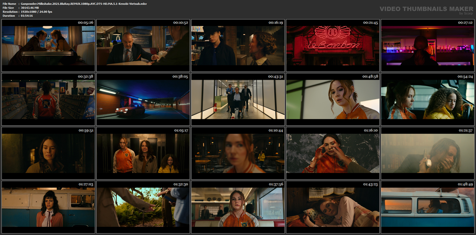The image size is (476, 235).
Task: Click the resolution value 1920x1080 / 24.00 fps
Action: 36,12
